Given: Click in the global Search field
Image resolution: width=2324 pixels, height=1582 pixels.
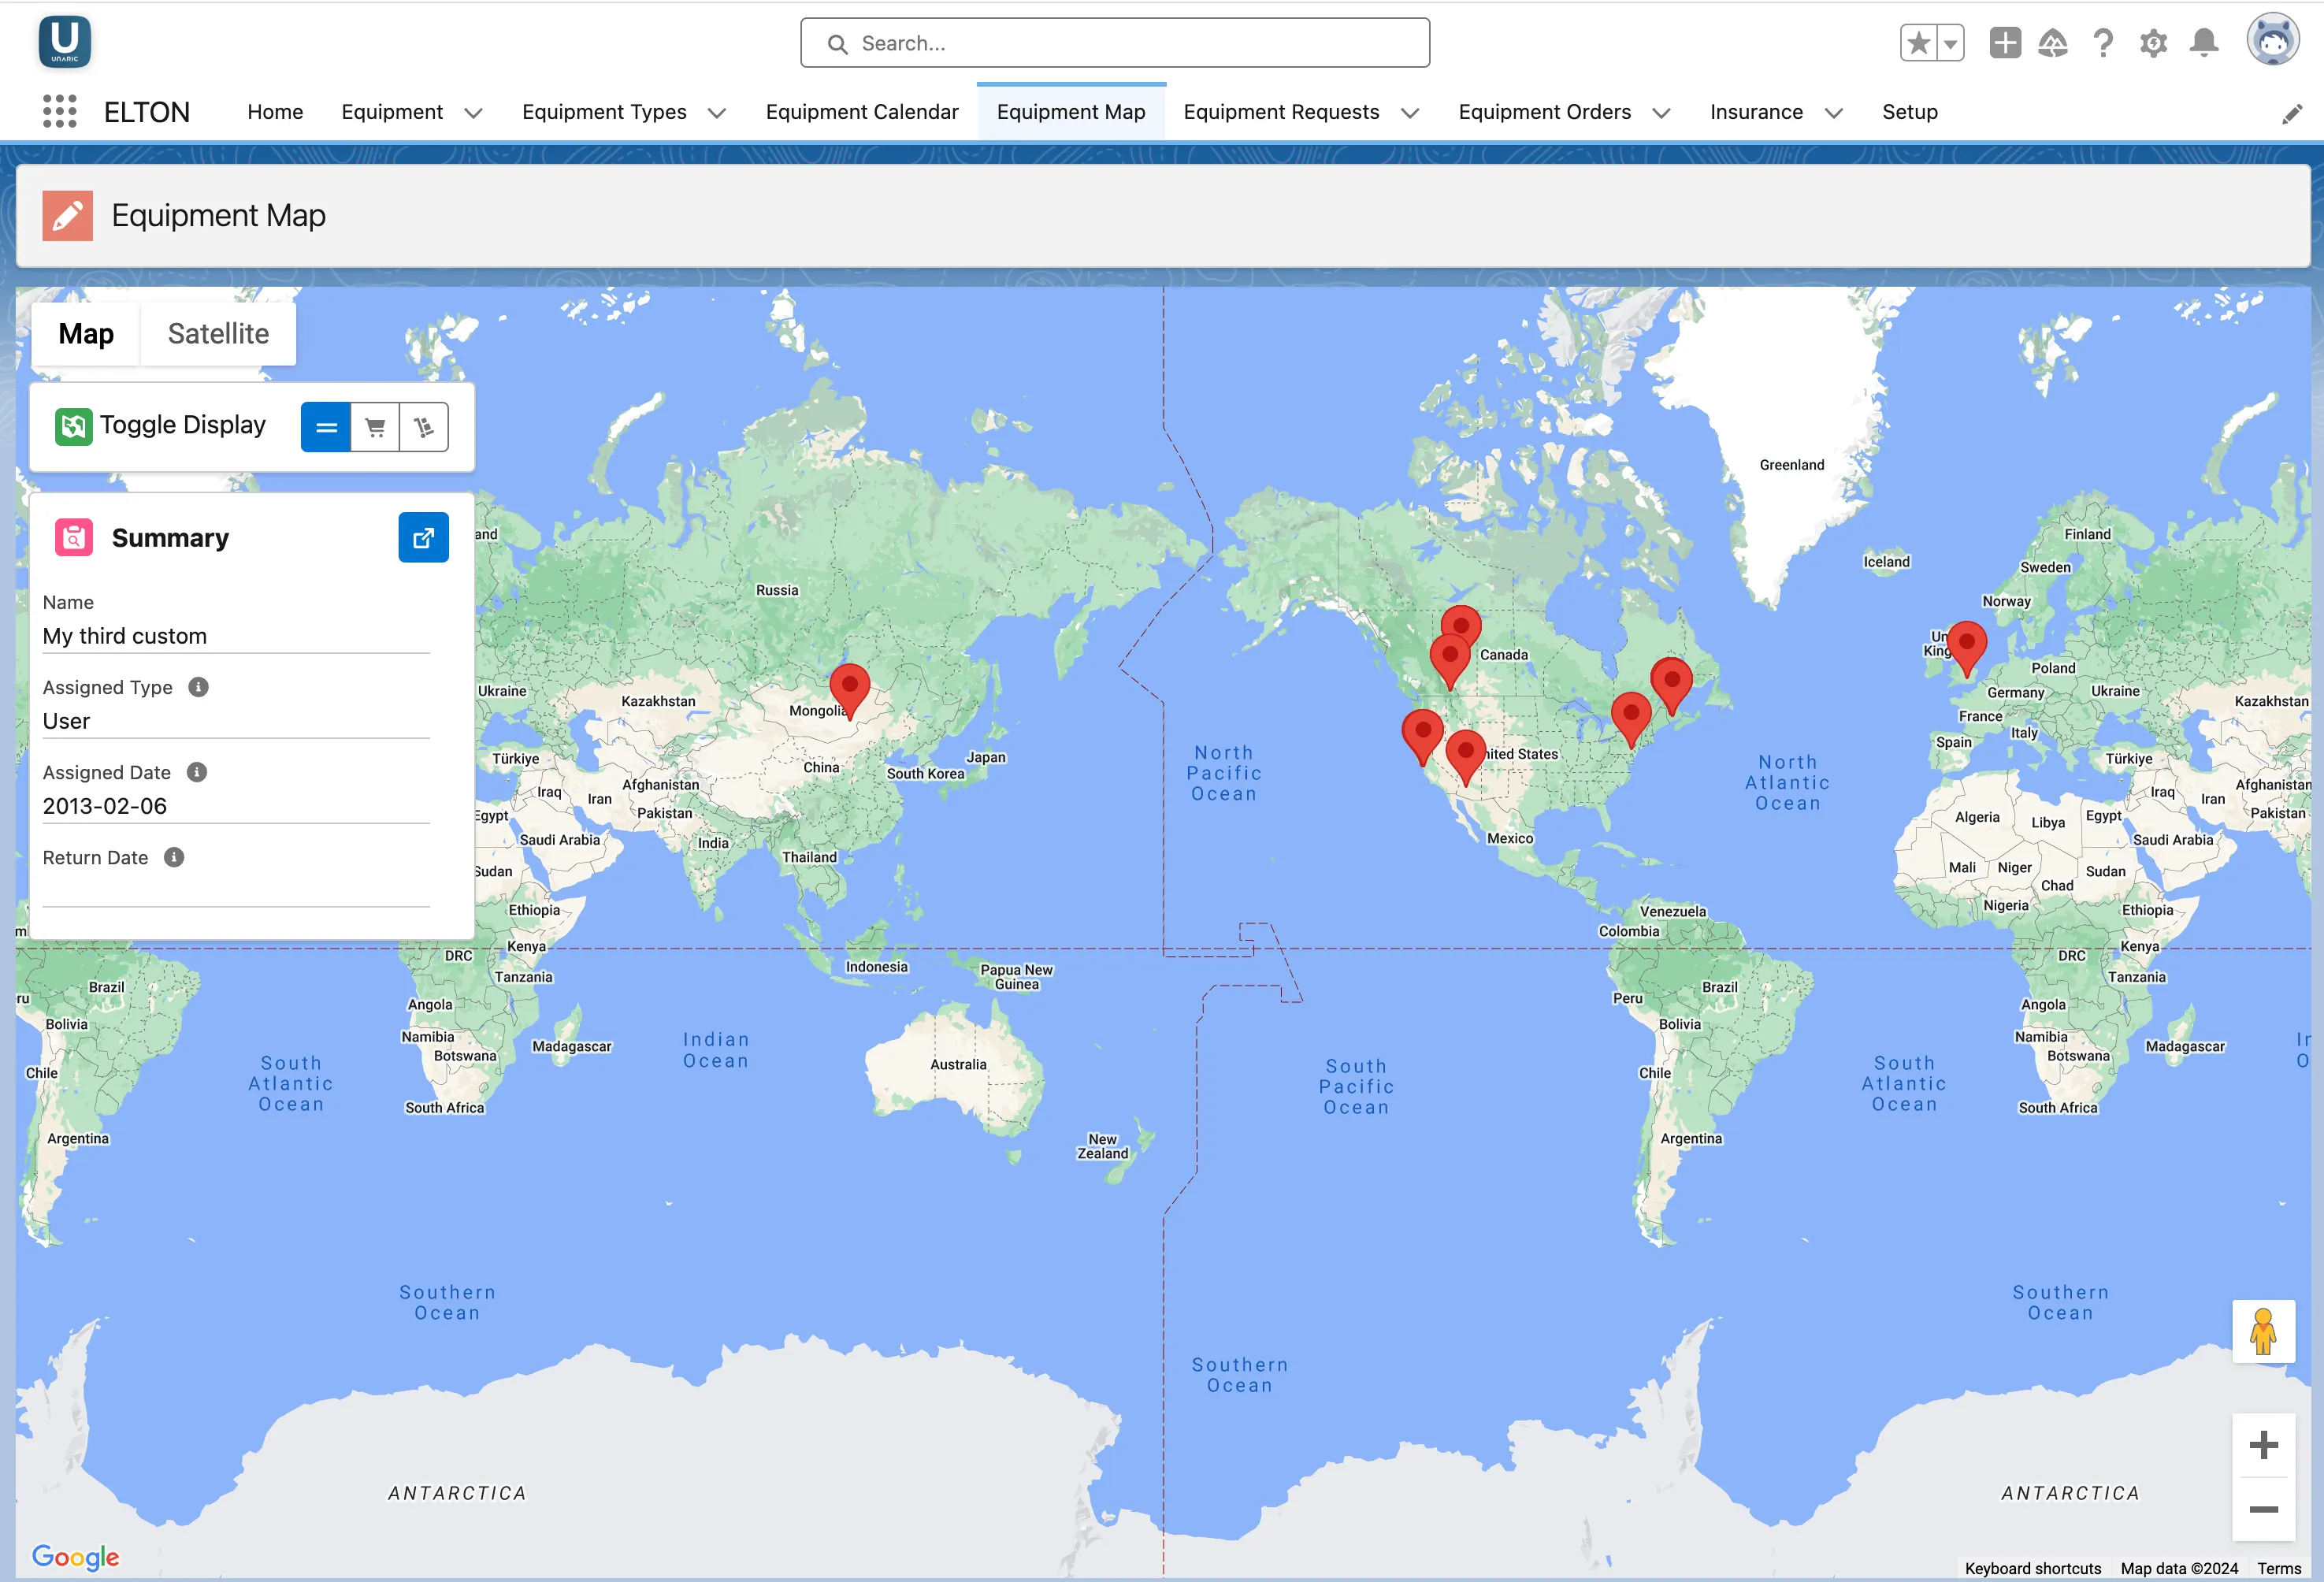Looking at the screenshot, I should (1115, 43).
